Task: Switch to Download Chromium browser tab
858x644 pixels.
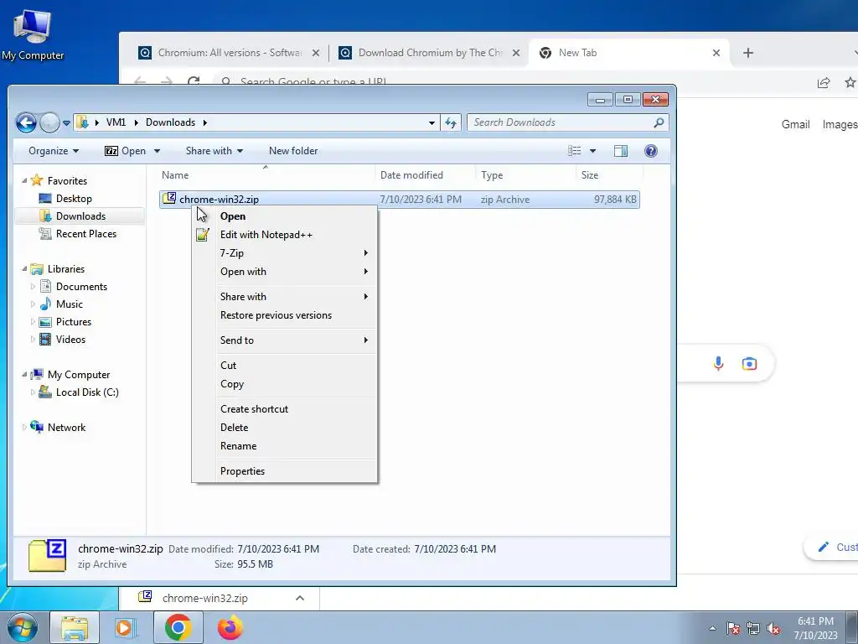Action: pyautogui.click(x=428, y=53)
